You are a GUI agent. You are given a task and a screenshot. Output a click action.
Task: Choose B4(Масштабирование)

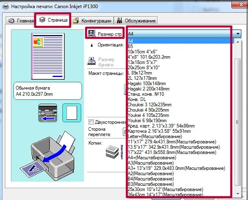pos(181,179)
